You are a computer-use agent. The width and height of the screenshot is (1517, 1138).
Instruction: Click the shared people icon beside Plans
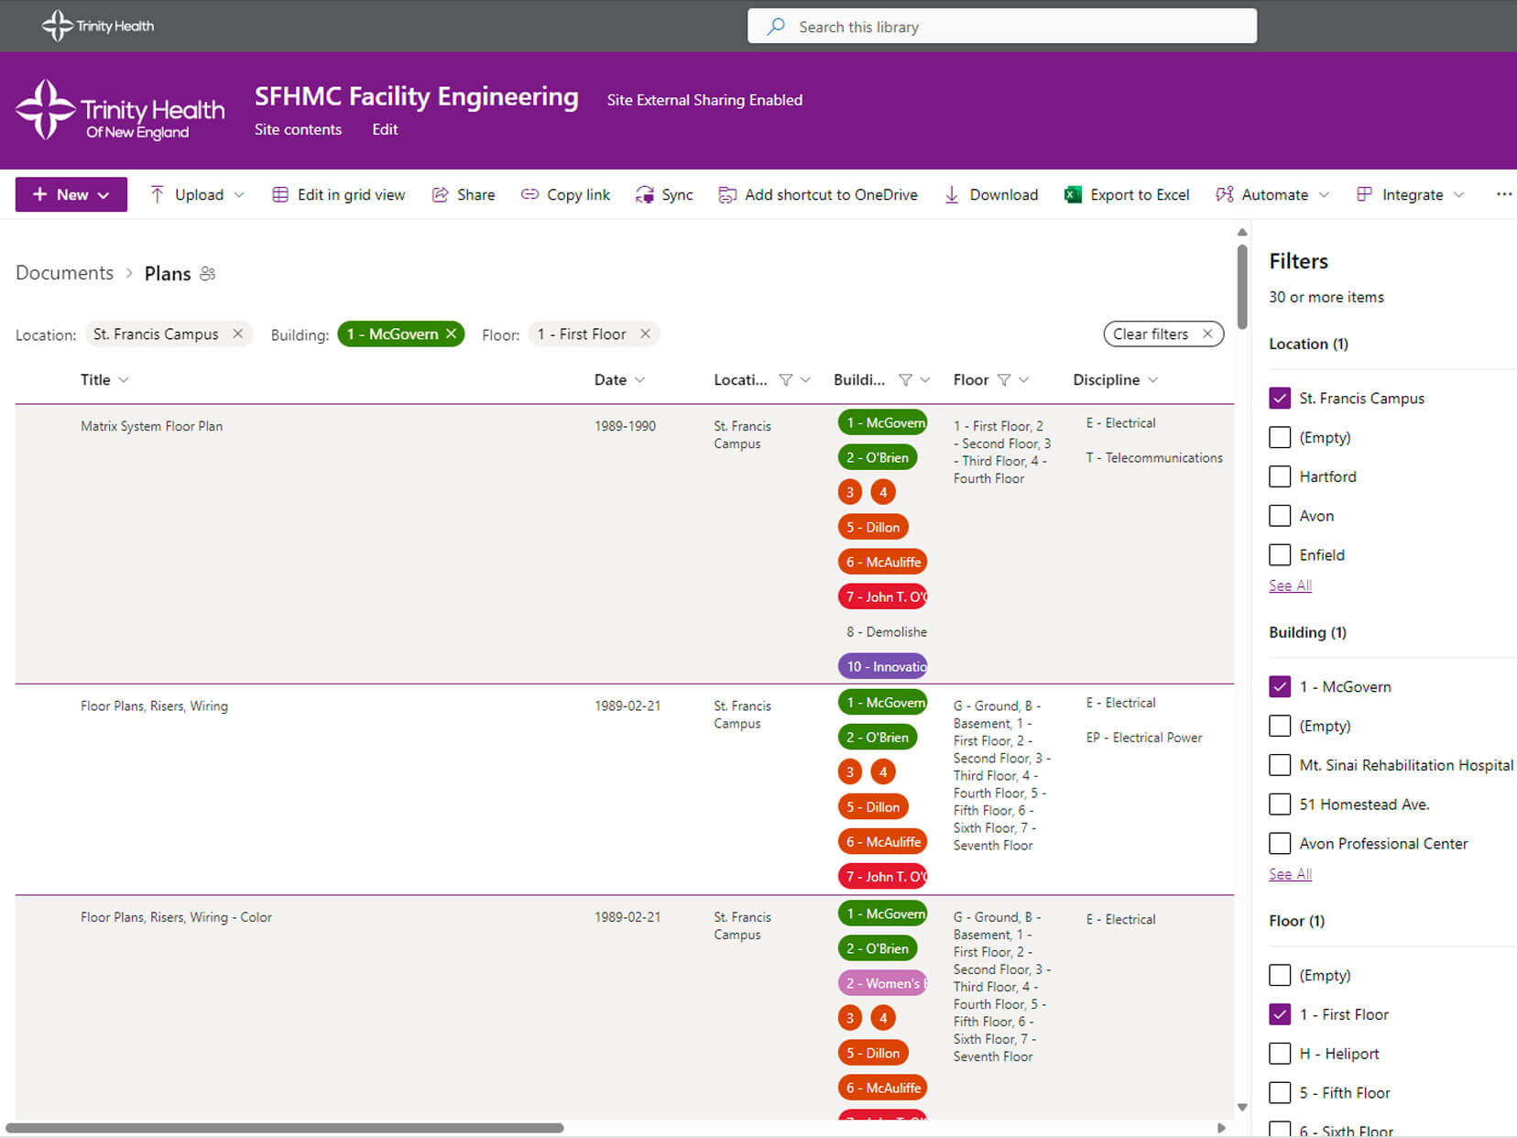(x=208, y=273)
